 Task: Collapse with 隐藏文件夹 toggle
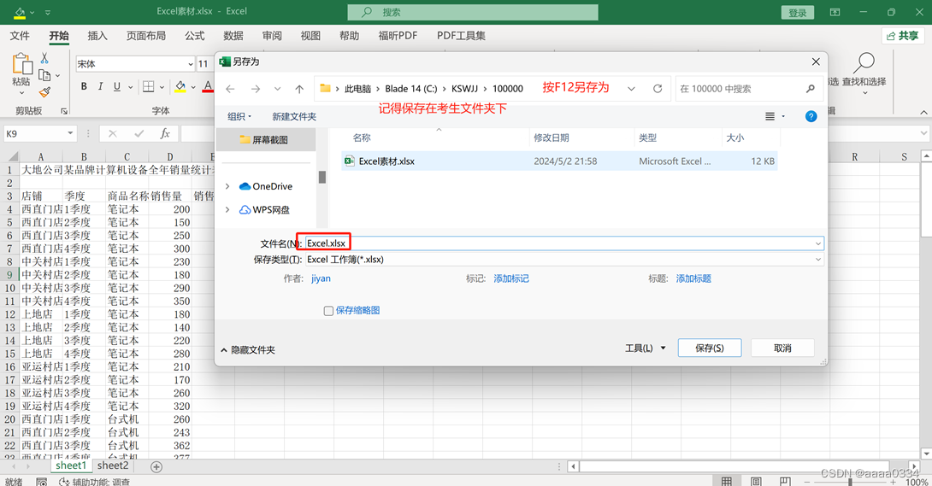[248, 350]
